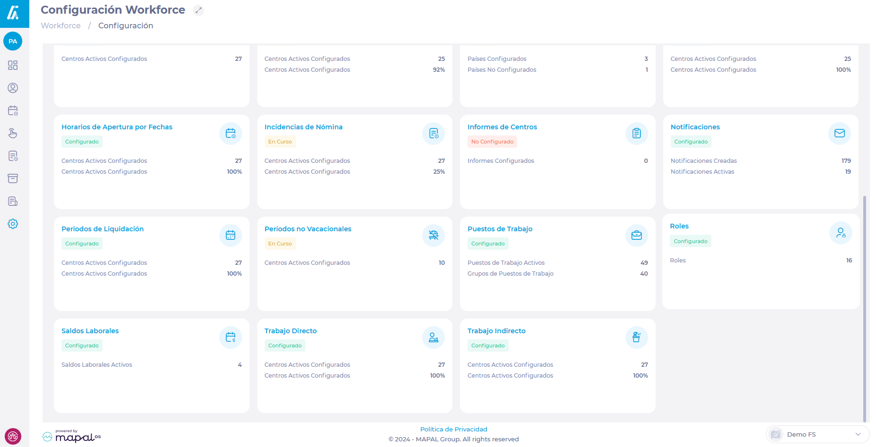Screen dimensions: 876x447
Task: Click the Roles user icon
Action: 841,233
